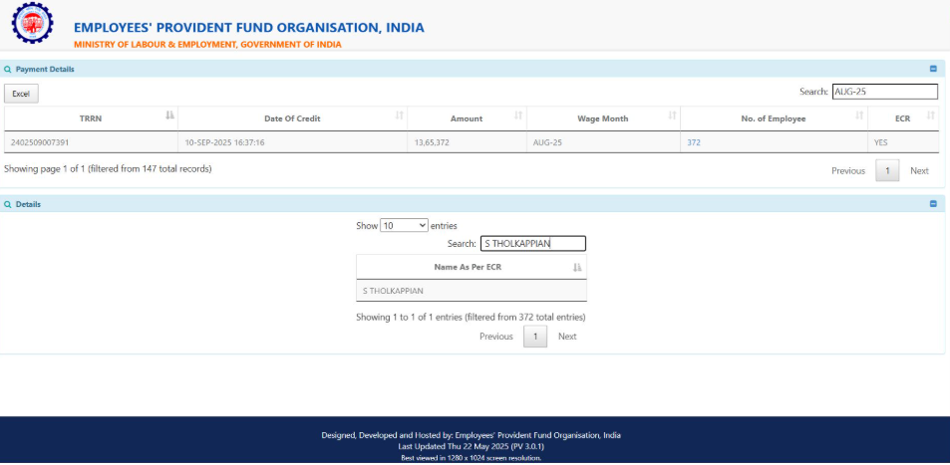Sort by ECR column

coord(903,118)
